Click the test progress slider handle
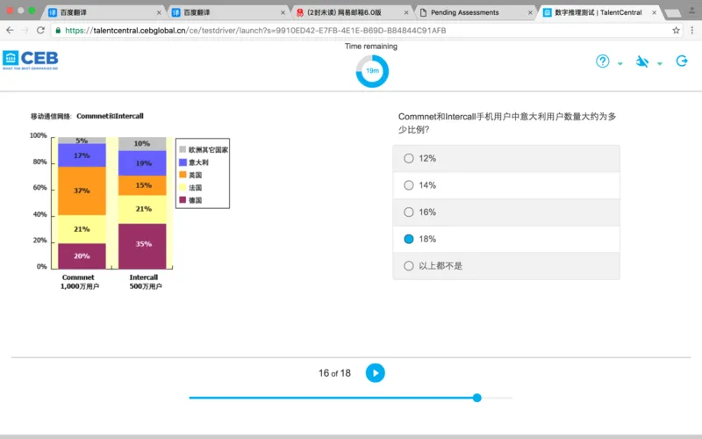Viewport: 702px width, 439px height. (x=477, y=398)
